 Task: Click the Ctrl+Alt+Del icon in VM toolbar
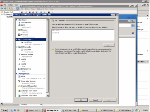(22, 12)
